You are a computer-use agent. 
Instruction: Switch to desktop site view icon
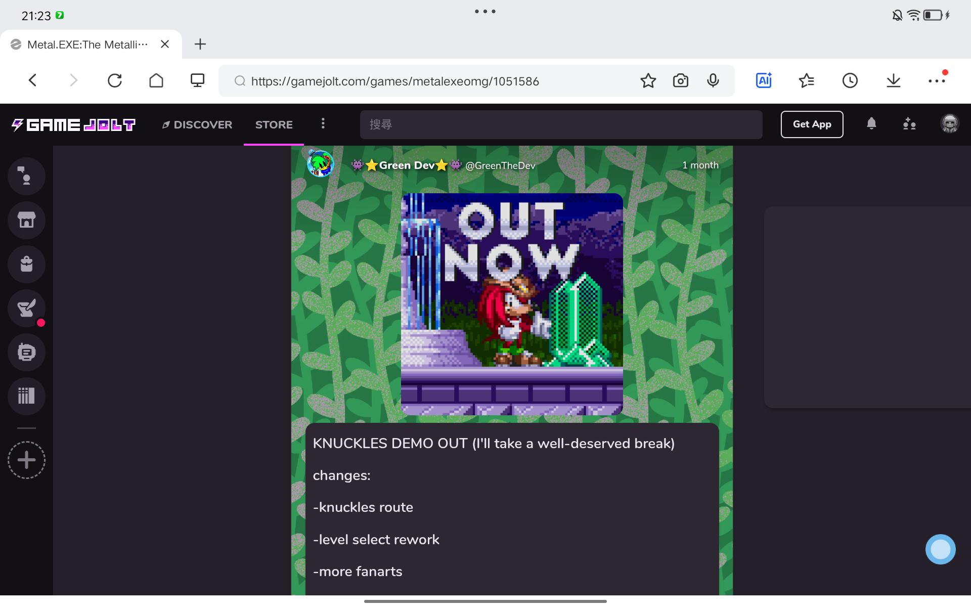[x=197, y=80]
